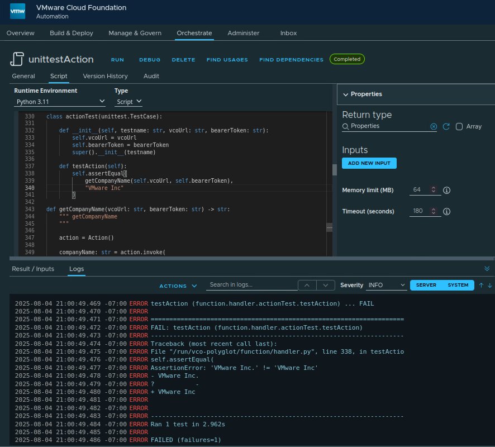Image resolution: width=495 pixels, height=447 pixels.
Task: Open the Administer section
Action: (244, 33)
